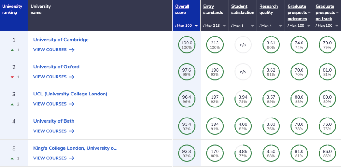Click UCL research quality 3.57 circle

271,99
